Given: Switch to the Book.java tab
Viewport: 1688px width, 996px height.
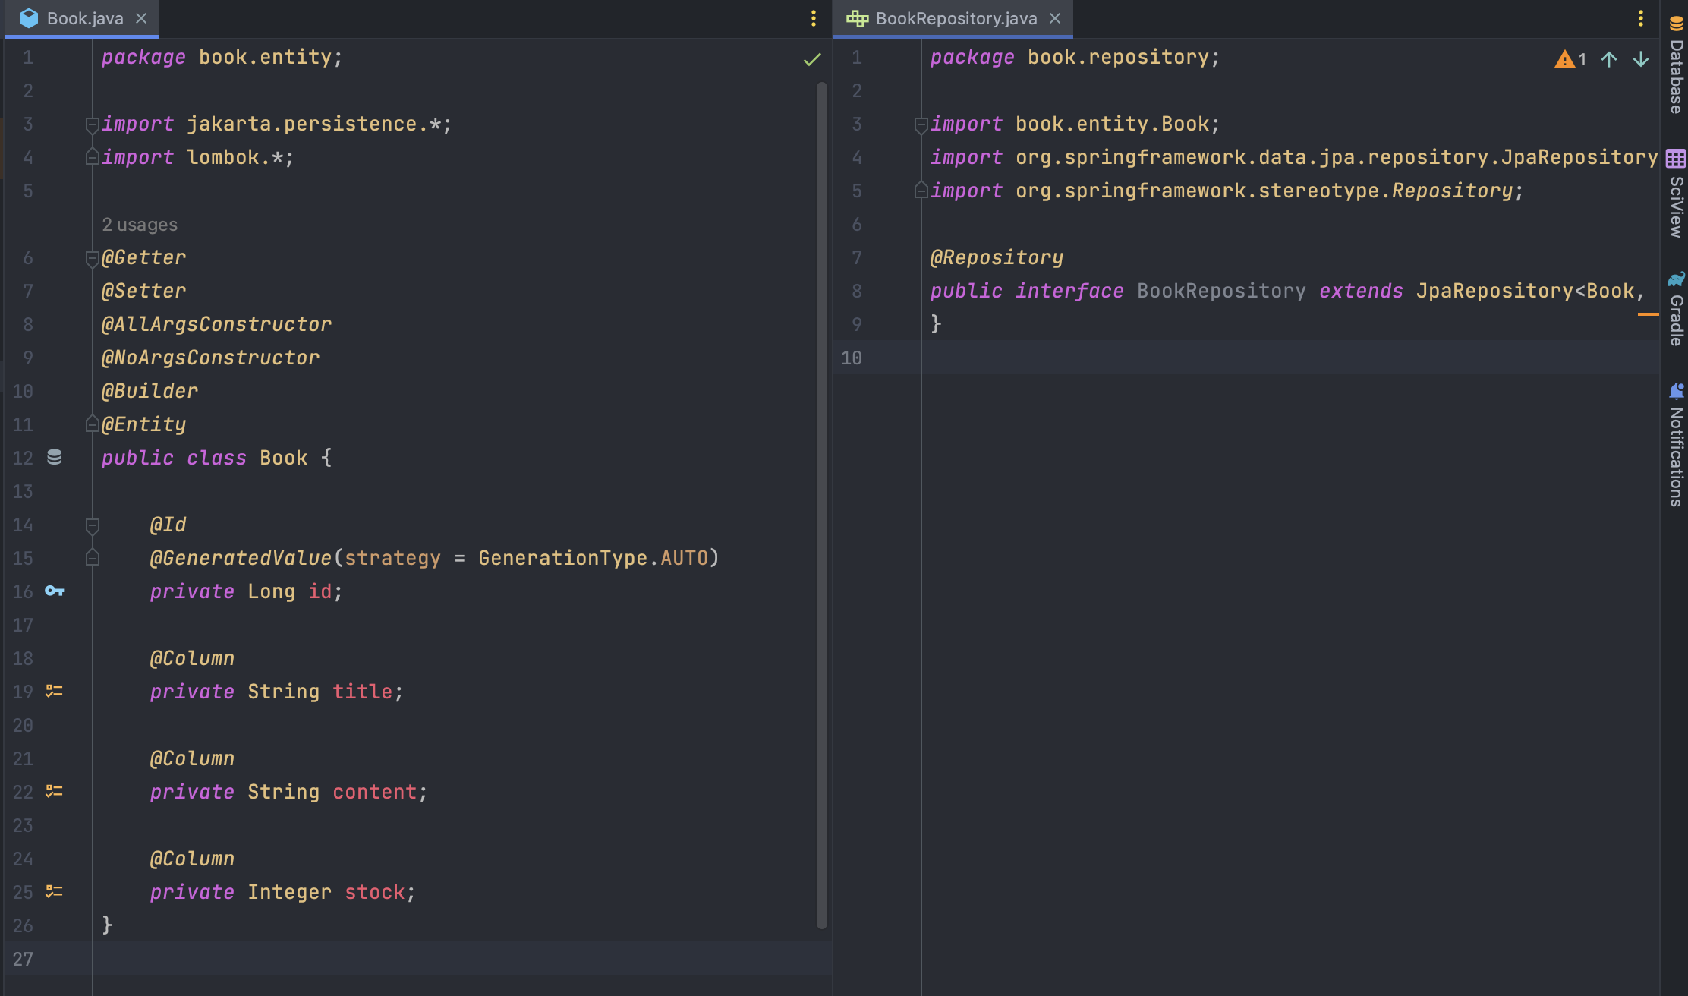Looking at the screenshot, I should click(x=84, y=18).
